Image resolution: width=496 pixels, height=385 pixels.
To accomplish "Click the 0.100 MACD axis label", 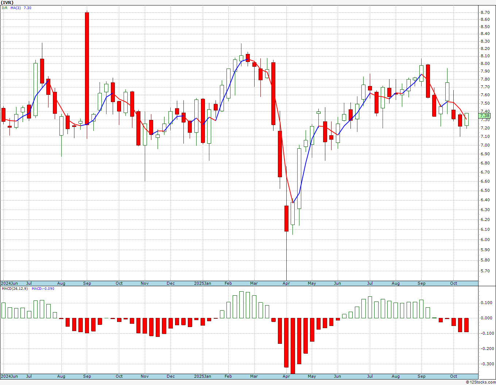I will (x=486, y=303).
